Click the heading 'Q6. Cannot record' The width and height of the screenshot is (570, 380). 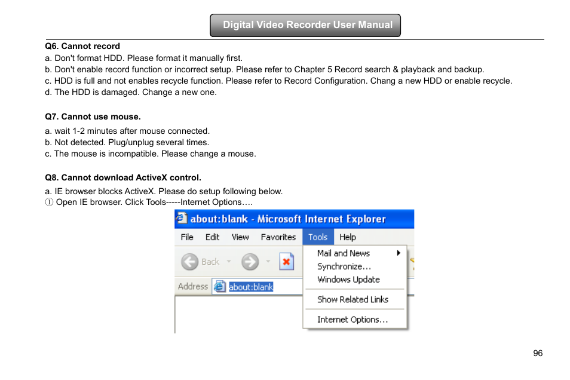pos(82,46)
